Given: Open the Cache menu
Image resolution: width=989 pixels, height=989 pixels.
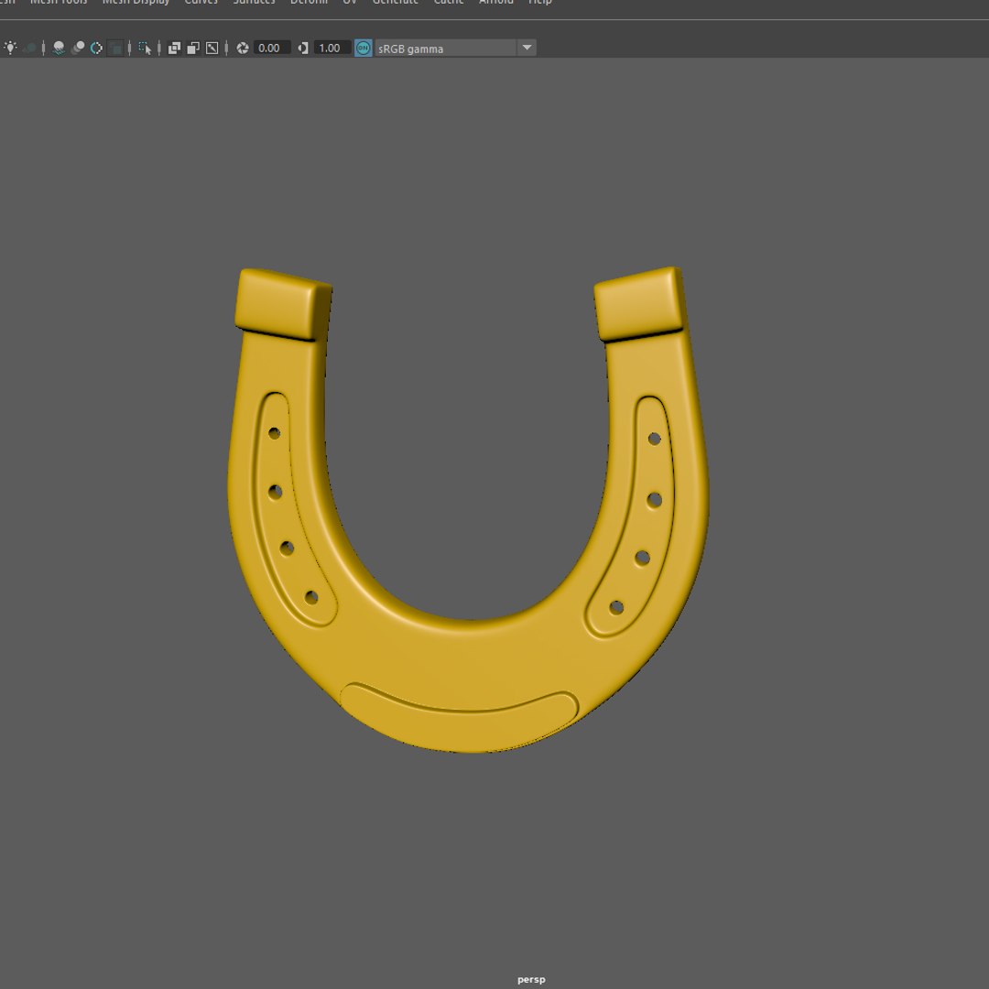Looking at the screenshot, I should coord(449,2).
